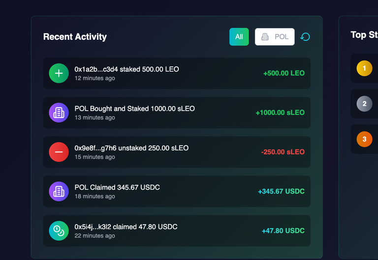
Task: Open the POL Bought and Staked 1000.00 sLEO entry
Action: tap(177, 113)
